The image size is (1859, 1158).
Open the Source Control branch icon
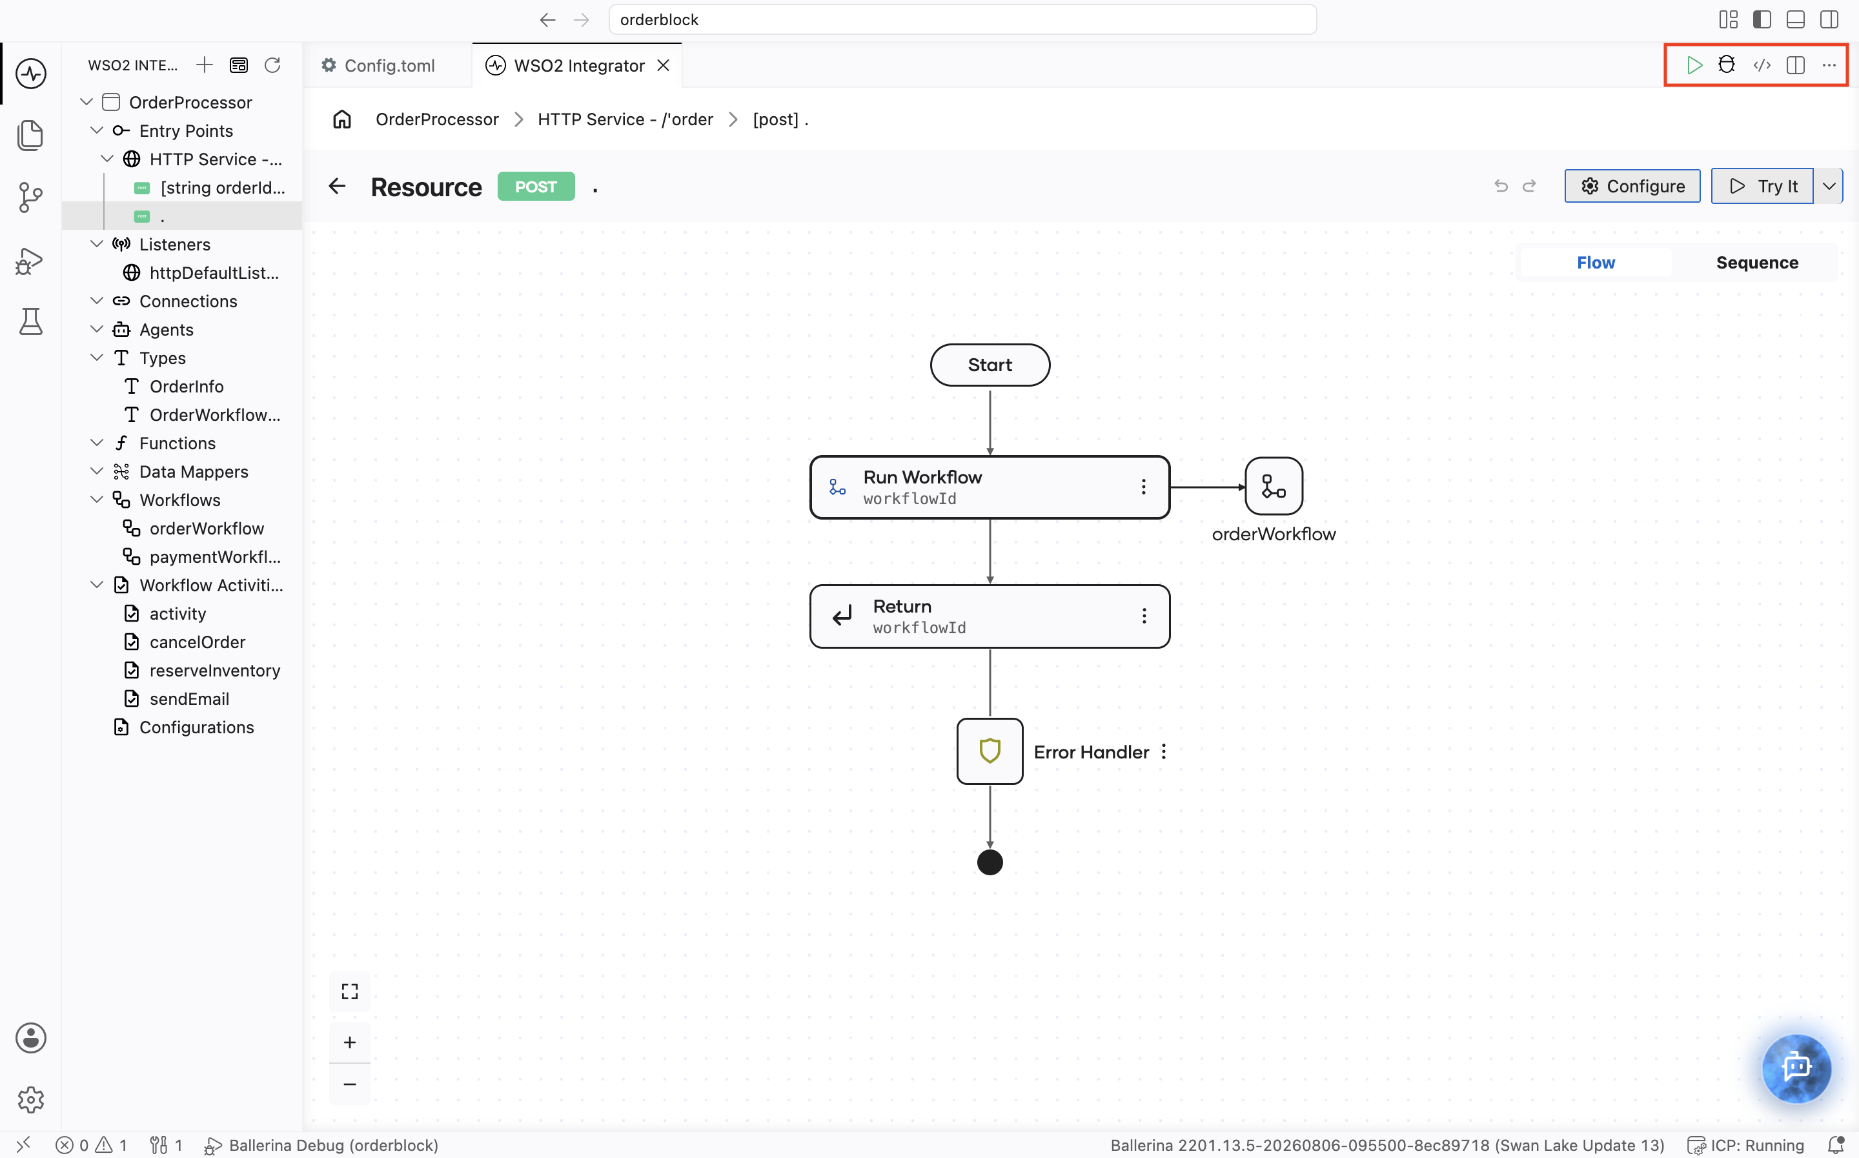tap(30, 198)
